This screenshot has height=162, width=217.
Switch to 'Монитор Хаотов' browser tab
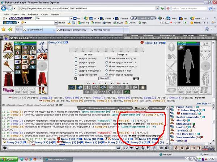click(107, 30)
